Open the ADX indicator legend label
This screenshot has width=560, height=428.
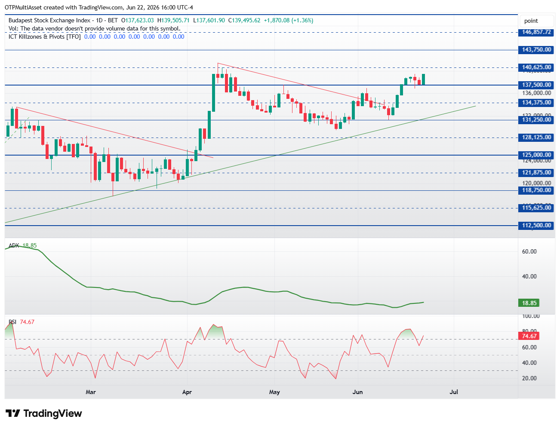[x=14, y=245]
